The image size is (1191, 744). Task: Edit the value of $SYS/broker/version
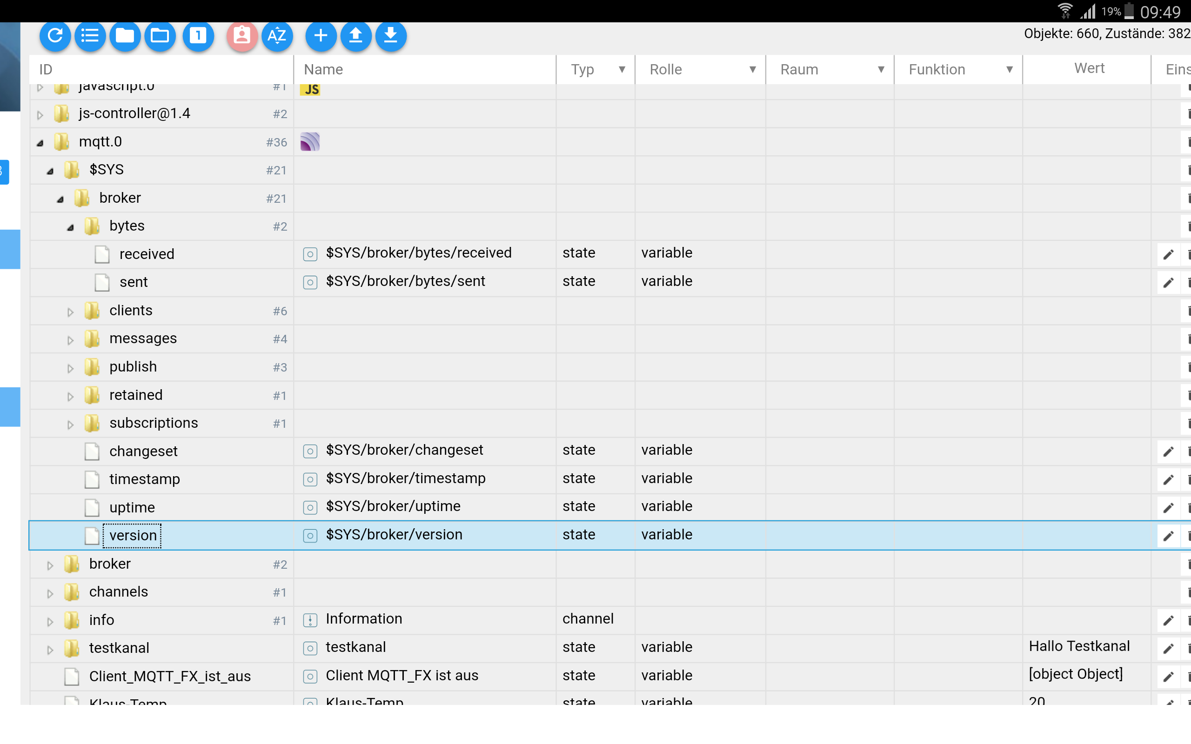(1168, 535)
